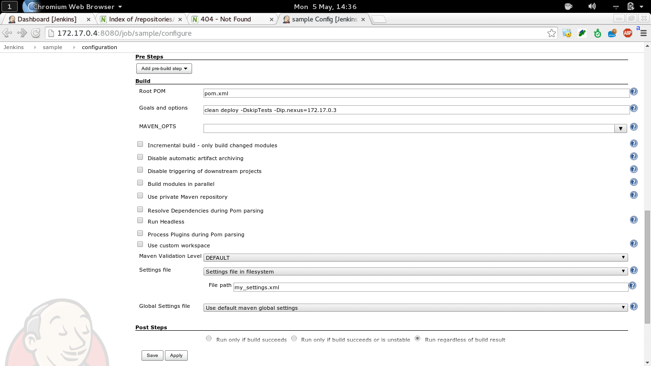
Task: Open Settings file dropdown
Action: click(x=416, y=271)
